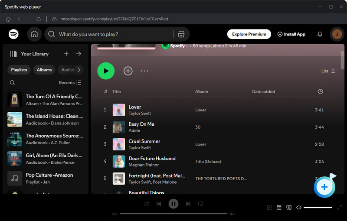Select the Albums filter chip

(x=44, y=70)
